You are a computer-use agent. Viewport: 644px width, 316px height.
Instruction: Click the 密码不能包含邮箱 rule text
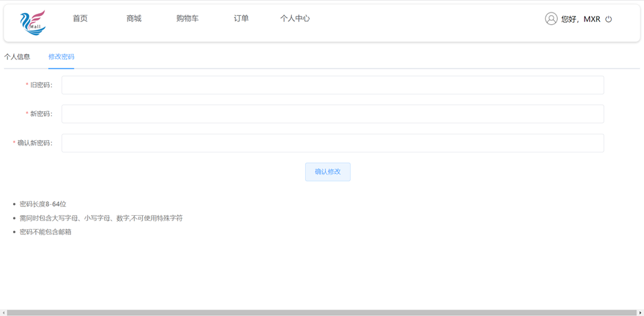click(46, 233)
